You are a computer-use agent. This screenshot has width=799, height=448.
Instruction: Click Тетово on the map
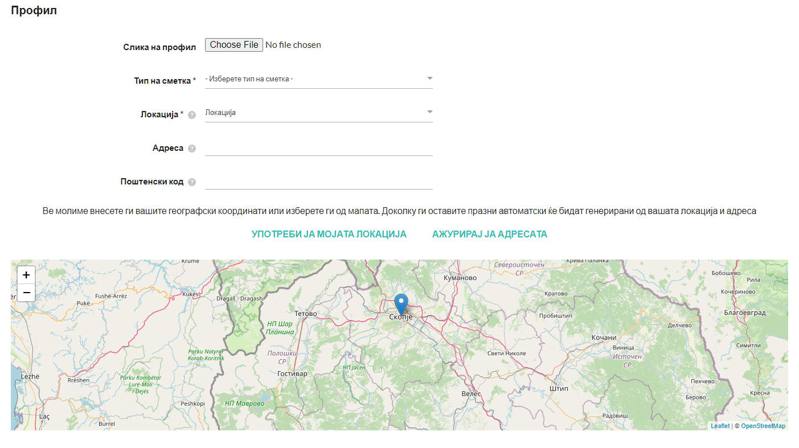(306, 314)
